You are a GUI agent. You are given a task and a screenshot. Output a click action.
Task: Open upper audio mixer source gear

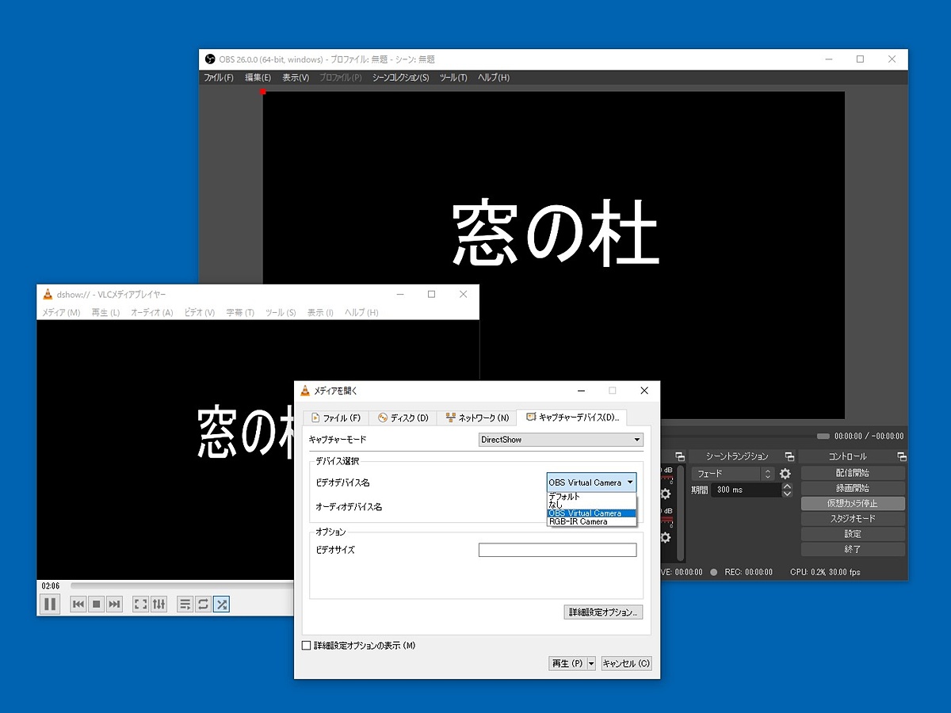(666, 494)
